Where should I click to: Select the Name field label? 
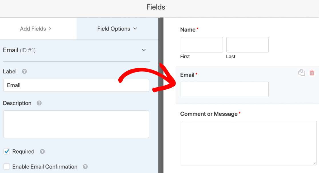[188, 30]
